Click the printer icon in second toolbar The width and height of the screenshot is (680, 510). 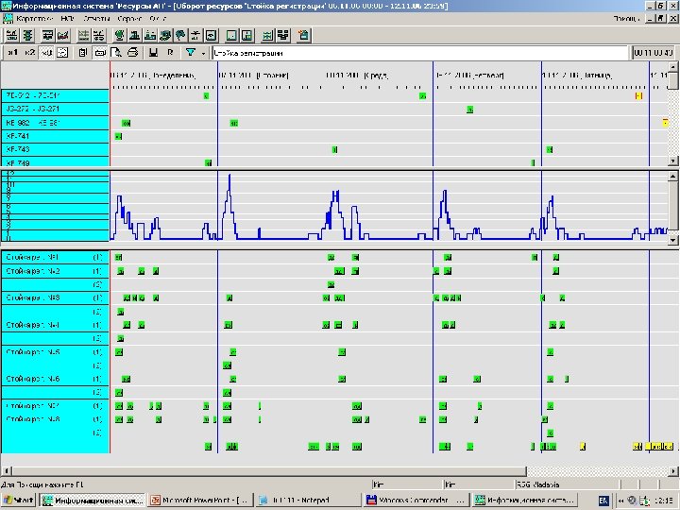(x=133, y=53)
